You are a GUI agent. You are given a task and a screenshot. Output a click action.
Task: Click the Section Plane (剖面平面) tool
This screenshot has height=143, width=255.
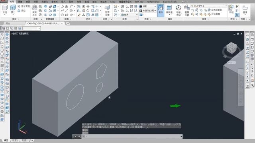coord(107,10)
